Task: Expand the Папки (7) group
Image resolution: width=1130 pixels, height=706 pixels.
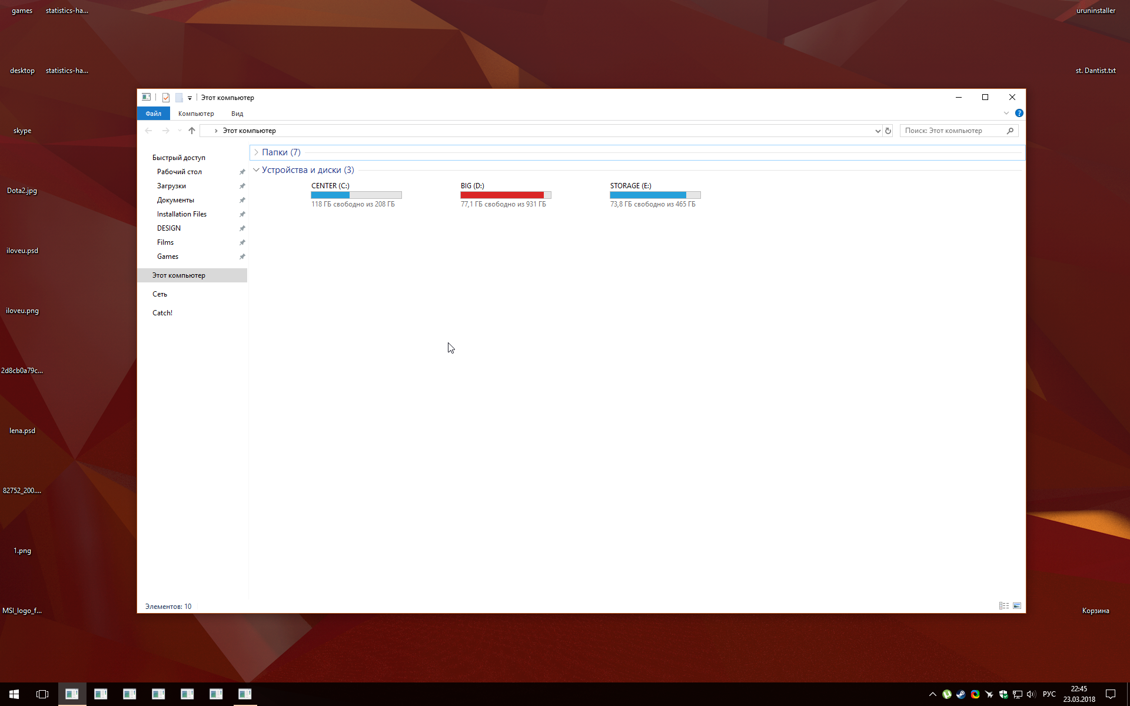Action: click(256, 152)
